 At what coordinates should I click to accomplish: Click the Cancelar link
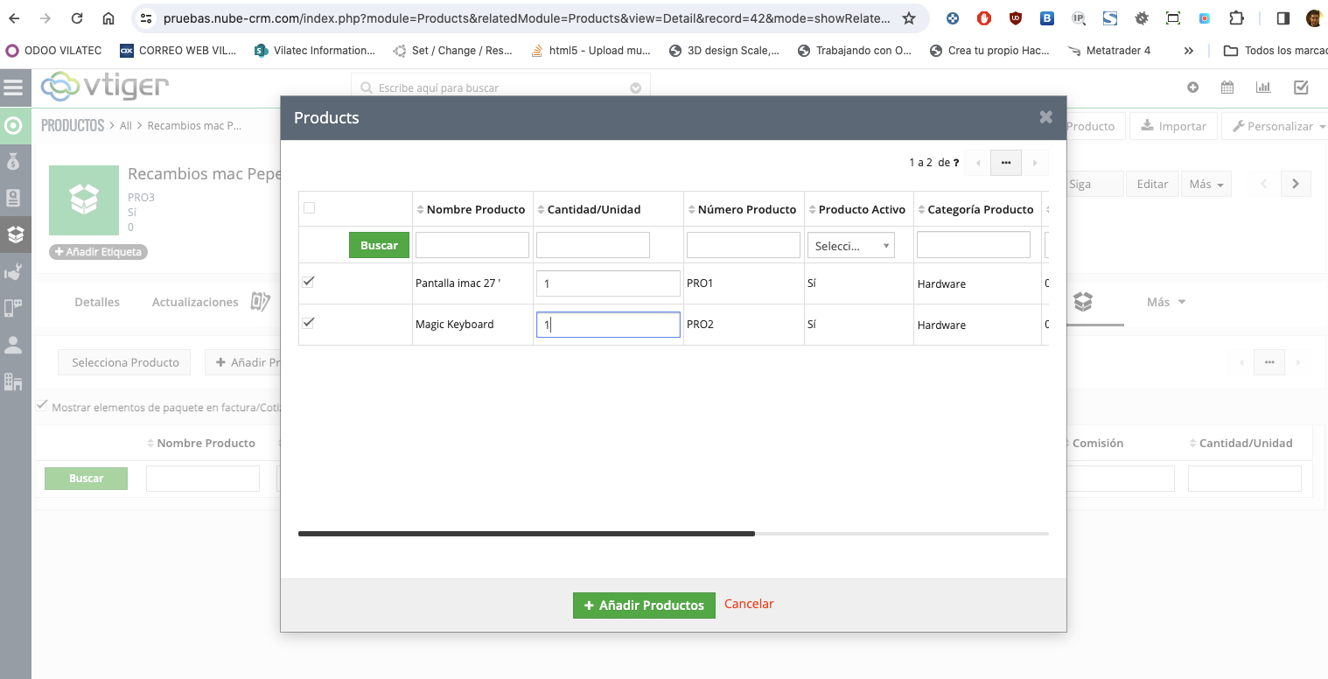749,604
